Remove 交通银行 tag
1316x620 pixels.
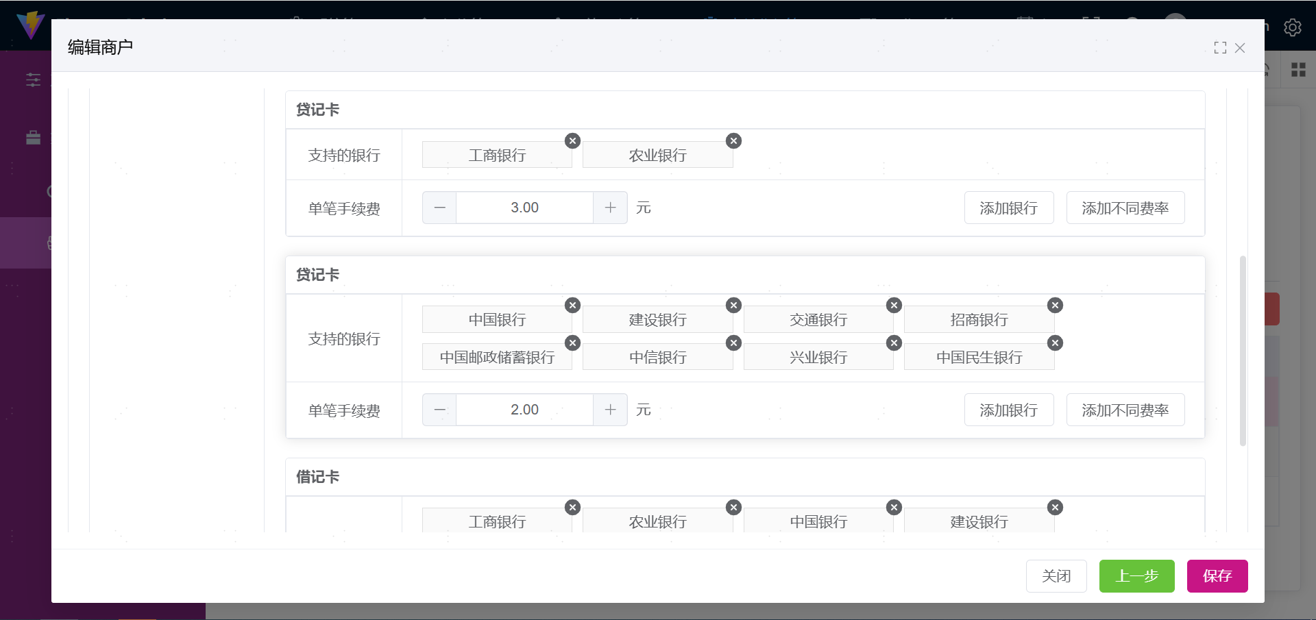coord(894,306)
